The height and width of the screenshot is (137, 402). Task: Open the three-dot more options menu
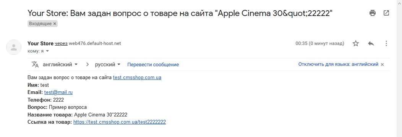tap(386, 44)
